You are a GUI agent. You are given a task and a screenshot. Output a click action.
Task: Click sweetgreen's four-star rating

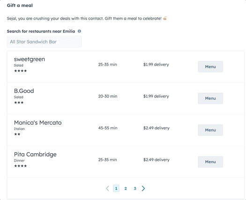(21, 71)
